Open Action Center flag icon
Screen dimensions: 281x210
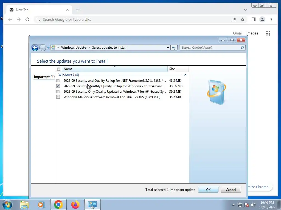(x=247, y=205)
